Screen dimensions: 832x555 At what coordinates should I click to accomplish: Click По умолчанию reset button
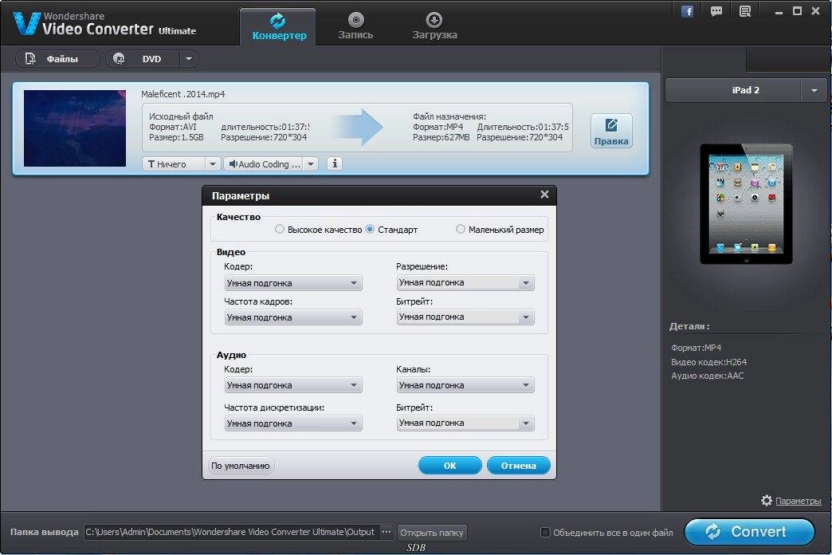[241, 466]
